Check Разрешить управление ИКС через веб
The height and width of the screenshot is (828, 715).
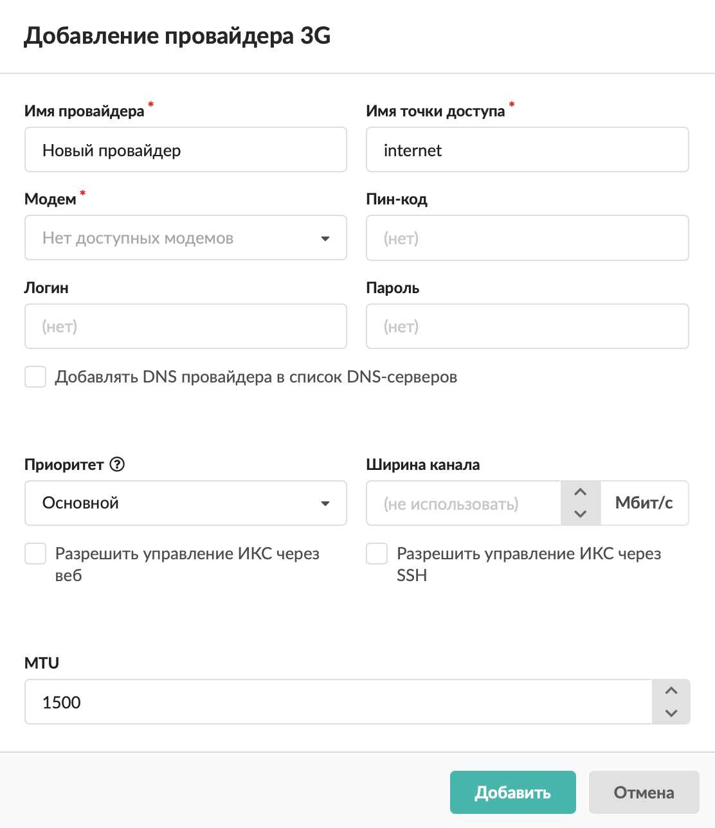pyautogui.click(x=35, y=553)
